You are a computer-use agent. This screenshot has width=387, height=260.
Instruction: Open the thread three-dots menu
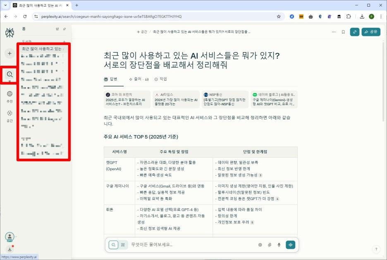(x=334, y=32)
